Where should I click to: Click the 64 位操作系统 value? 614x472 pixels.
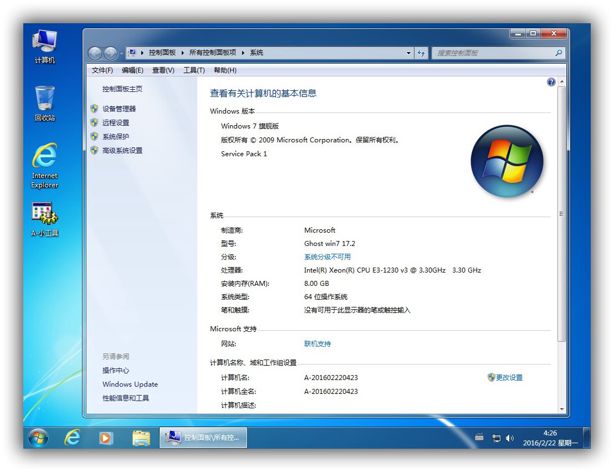326,297
